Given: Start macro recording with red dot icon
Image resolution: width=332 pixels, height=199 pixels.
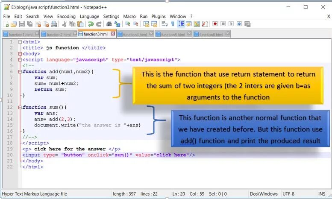Looking at the screenshot, I should pos(215,24).
